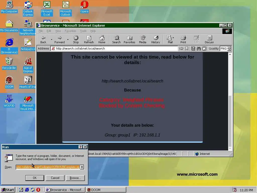Viewport: 257px width, 193px height.
Task: Expand the Forward button history dropdown
Action: pos(68,39)
